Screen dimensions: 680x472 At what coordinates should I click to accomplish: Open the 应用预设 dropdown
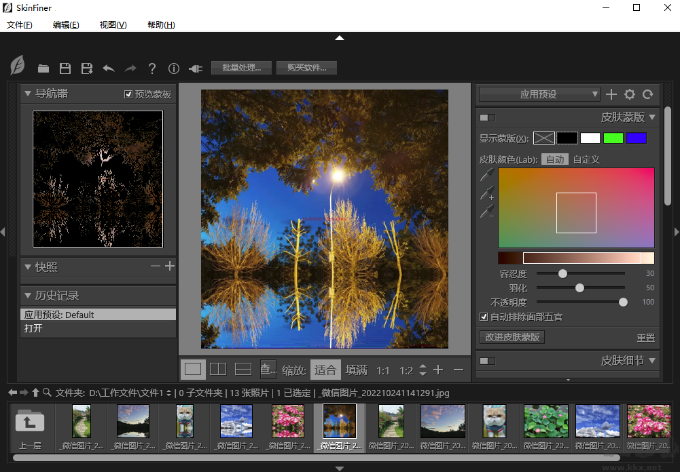coord(539,94)
